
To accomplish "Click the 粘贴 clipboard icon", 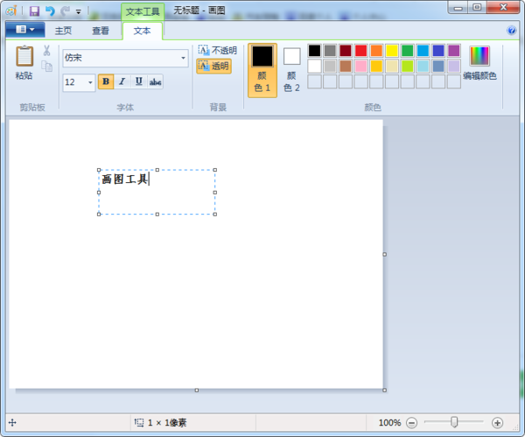I will point(24,56).
